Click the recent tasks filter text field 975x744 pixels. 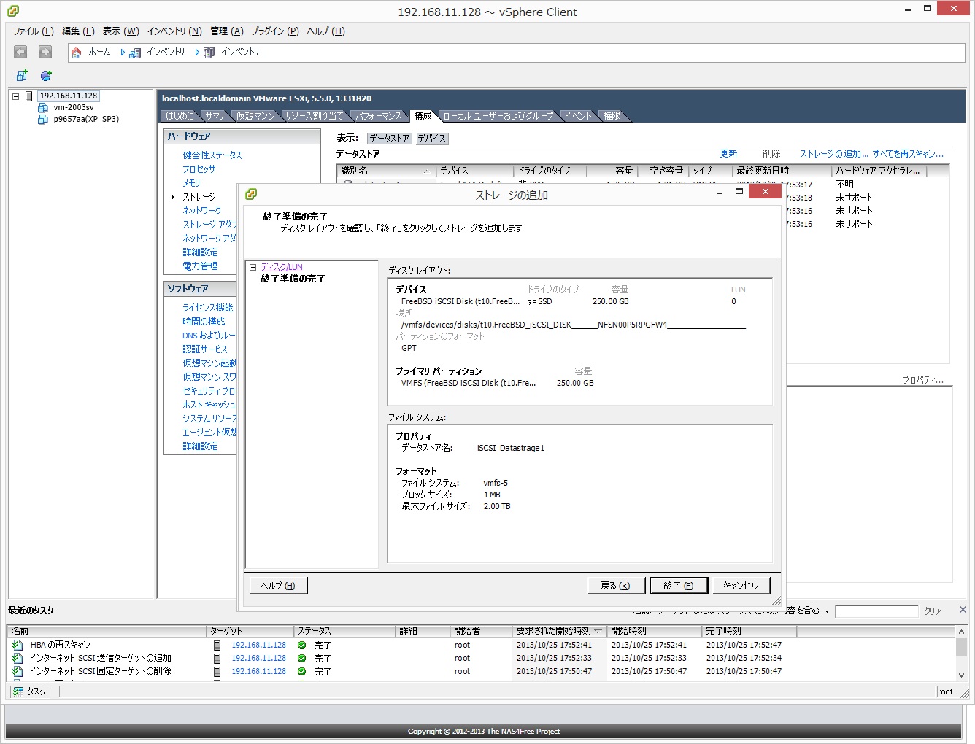(x=876, y=611)
